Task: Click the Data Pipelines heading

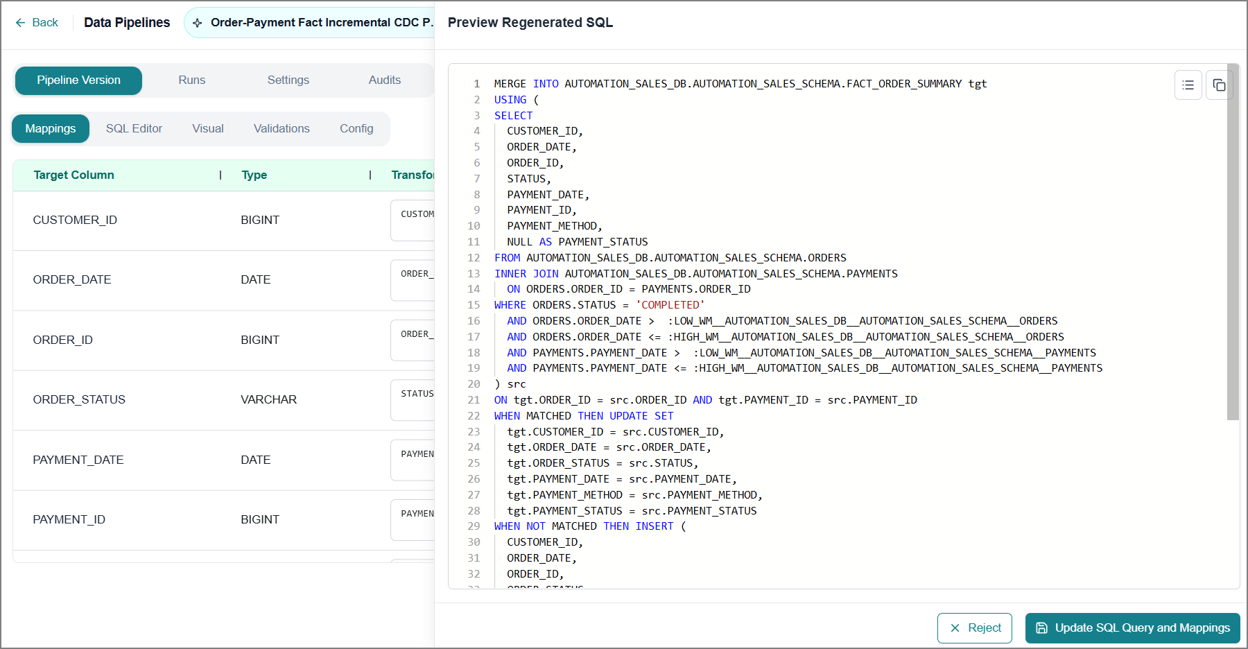Action: [127, 23]
